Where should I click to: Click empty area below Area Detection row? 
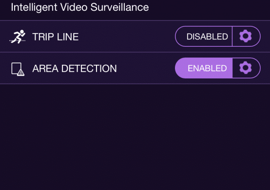tap(135, 137)
